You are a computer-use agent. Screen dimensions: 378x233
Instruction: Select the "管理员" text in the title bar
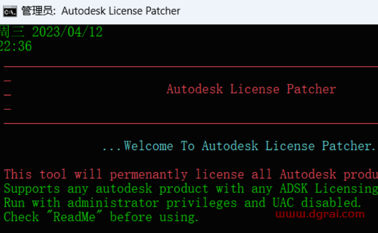pyautogui.click(x=38, y=11)
